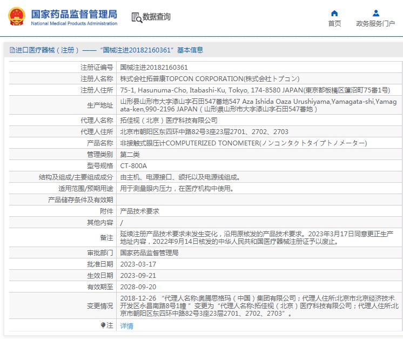Viewport: 403px width, 339px height.
Task: Select product name COMPUTERIZED TONOMETER cell
Action: coord(244,143)
